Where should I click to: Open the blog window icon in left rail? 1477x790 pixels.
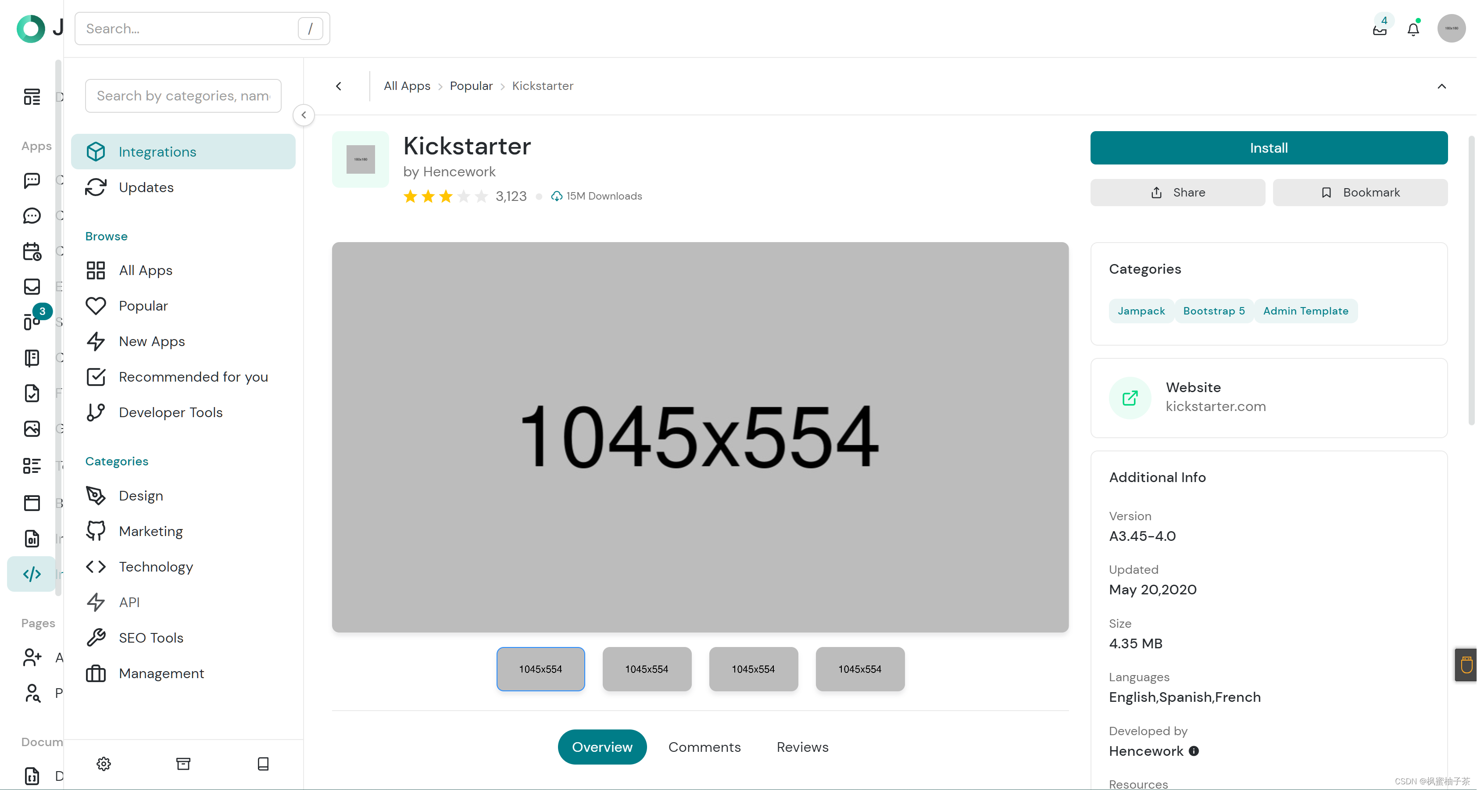tap(32, 503)
